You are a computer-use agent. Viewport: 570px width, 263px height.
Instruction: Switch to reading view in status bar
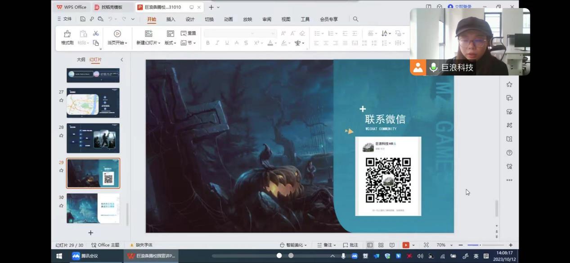coord(392,245)
